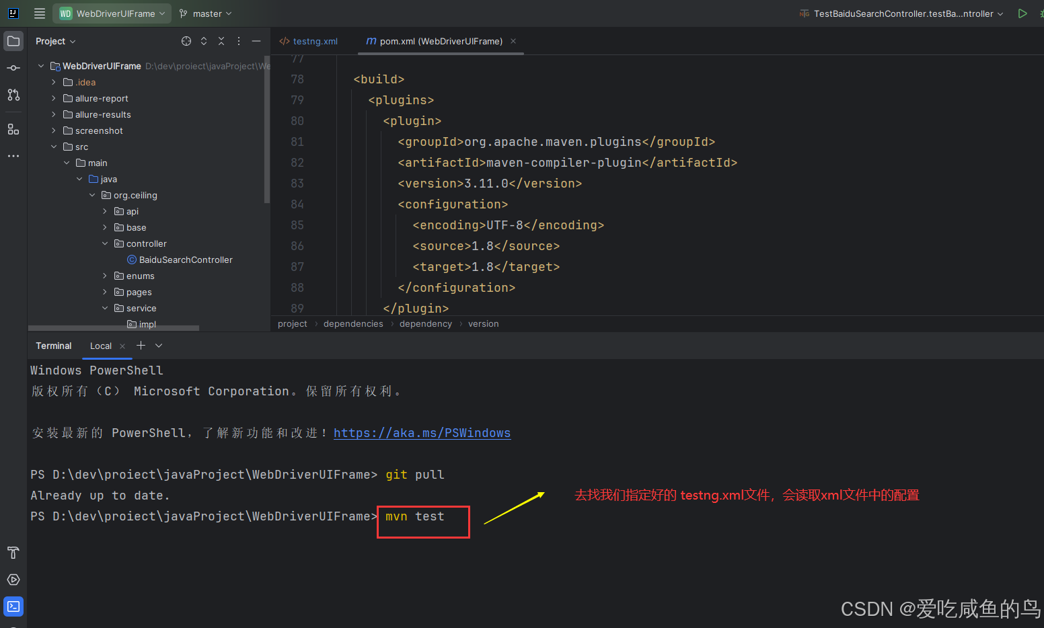This screenshot has height=628, width=1044.
Task: Open terminal shell options dropdown arrow
Action: (x=159, y=346)
